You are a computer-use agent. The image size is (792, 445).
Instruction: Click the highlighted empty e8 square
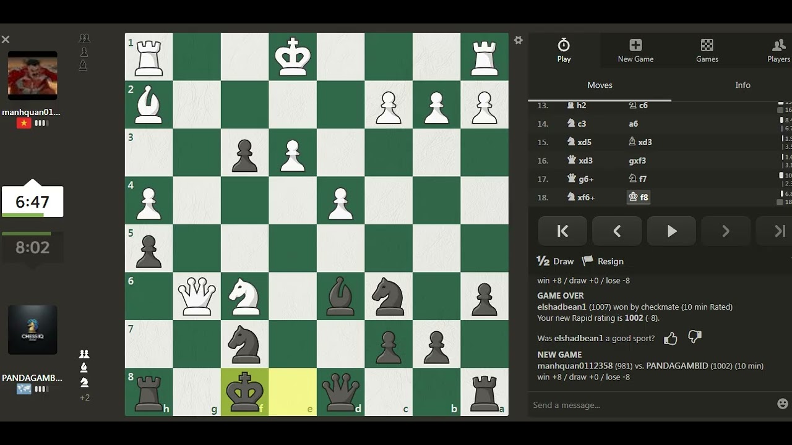[293, 392]
